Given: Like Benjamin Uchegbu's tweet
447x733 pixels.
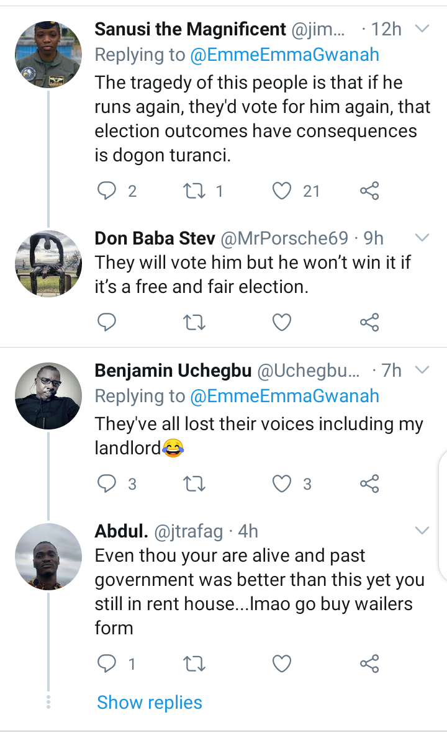Looking at the screenshot, I should (282, 483).
